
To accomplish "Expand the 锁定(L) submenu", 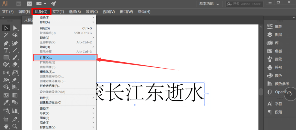I will click(x=65, y=38).
